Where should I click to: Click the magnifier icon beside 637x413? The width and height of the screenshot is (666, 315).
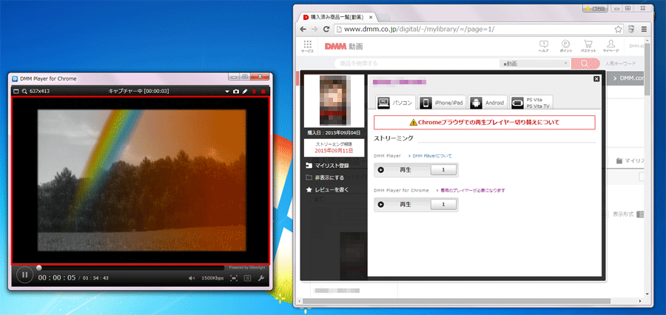(24, 91)
